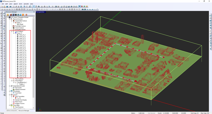This screenshot has width=212, height=114.
Task: Collapse the Base_TX group node
Action: (x=14, y=33)
